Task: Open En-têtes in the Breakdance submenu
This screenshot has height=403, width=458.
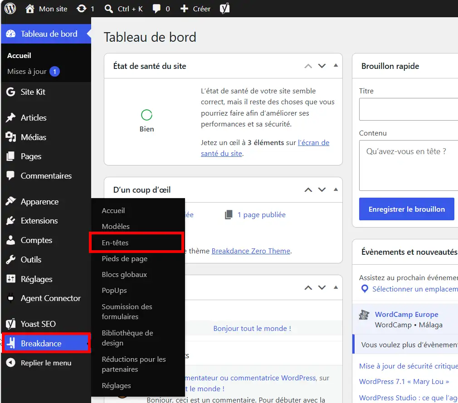Action: pos(115,243)
